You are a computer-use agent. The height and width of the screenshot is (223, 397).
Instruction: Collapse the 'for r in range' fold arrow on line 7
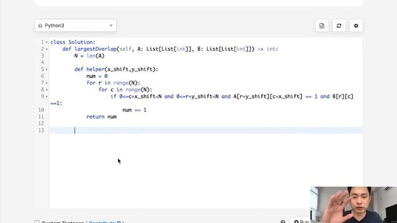coord(47,83)
